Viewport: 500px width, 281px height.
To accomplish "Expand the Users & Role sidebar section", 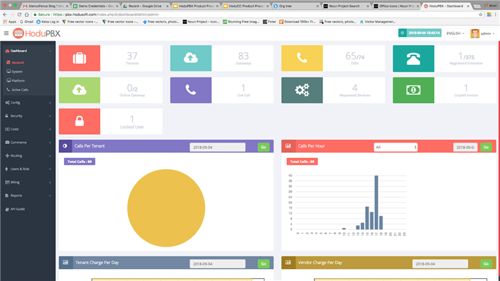I will pos(27,169).
